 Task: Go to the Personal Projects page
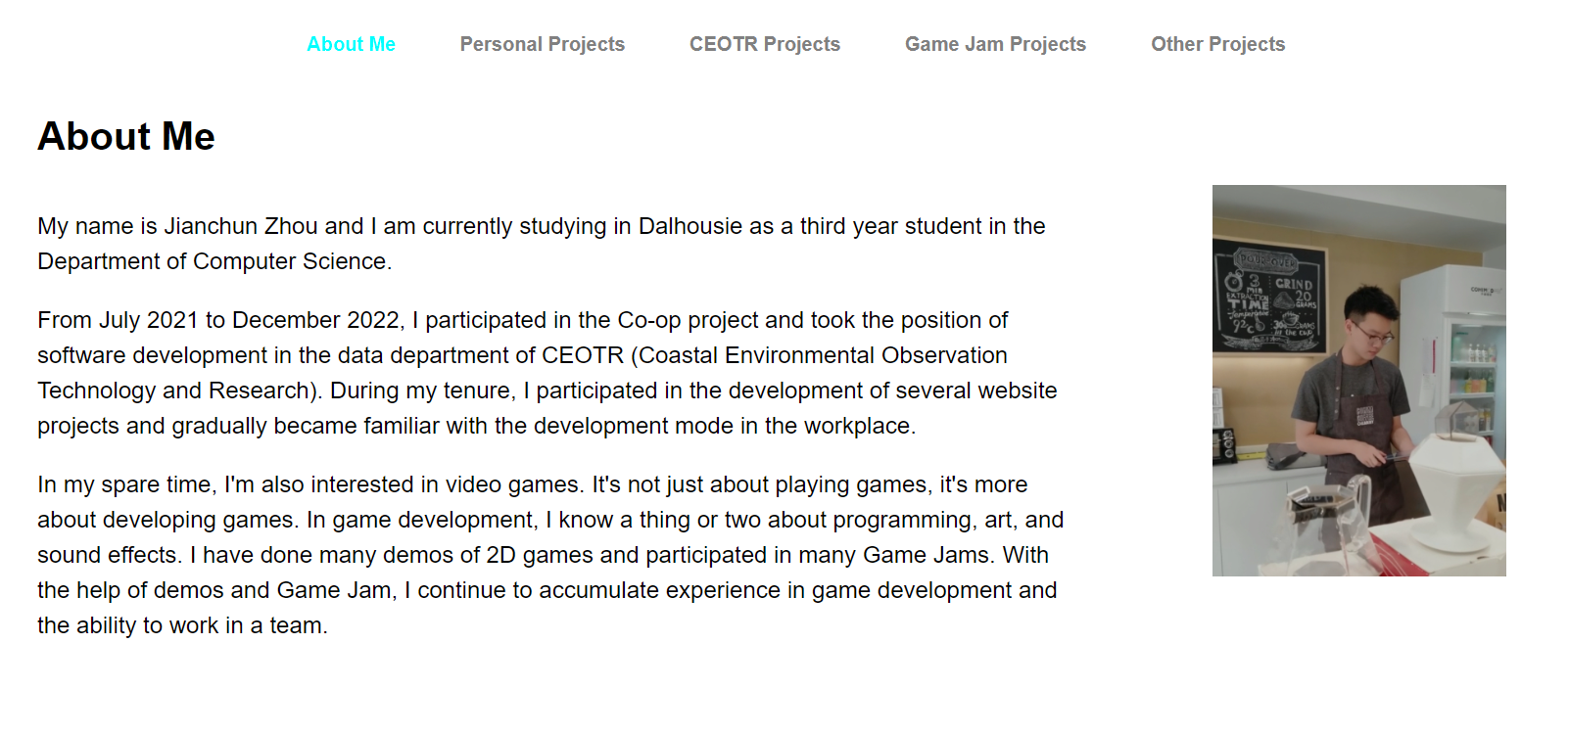pyautogui.click(x=542, y=44)
